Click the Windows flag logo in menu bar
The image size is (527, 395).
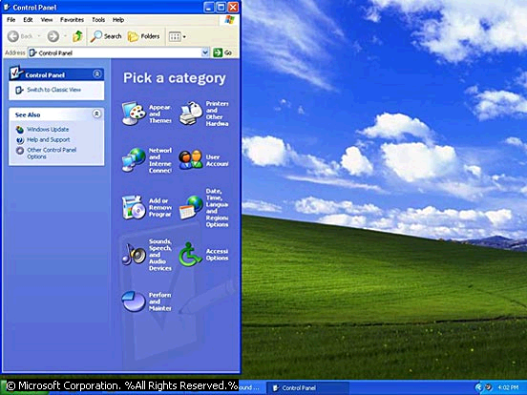click(229, 20)
